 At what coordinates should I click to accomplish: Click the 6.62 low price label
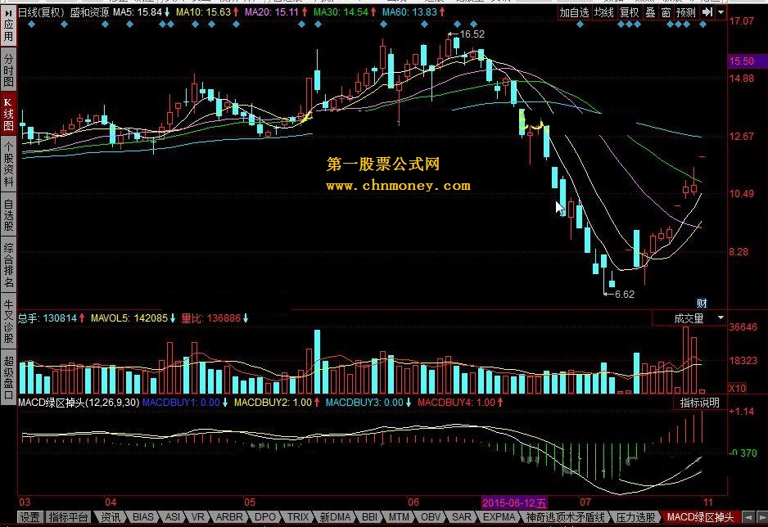[625, 294]
